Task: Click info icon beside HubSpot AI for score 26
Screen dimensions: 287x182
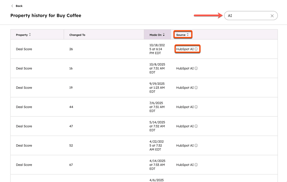Action: [196, 49]
